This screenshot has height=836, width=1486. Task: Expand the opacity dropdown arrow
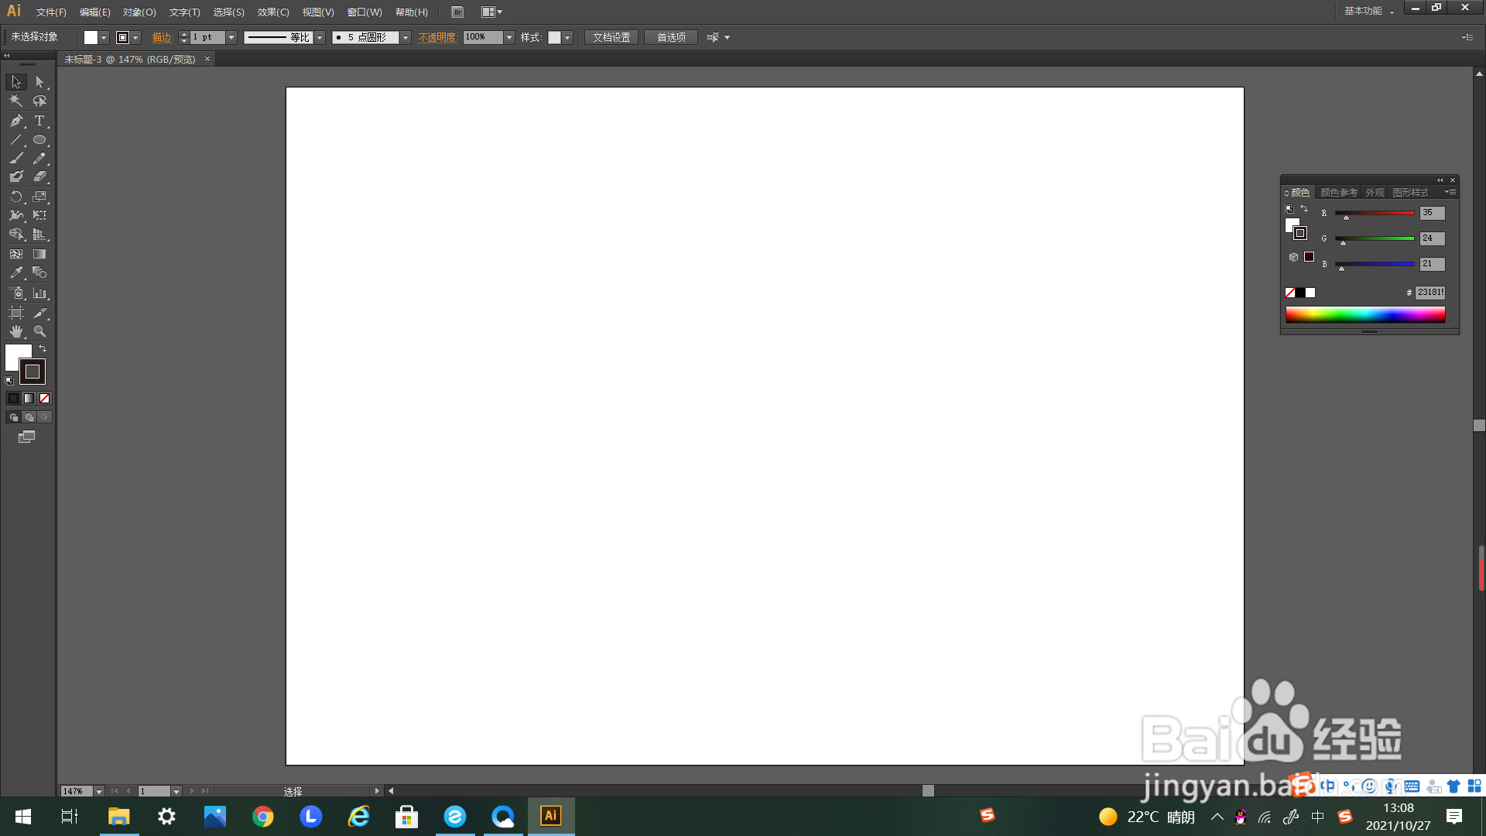tap(509, 37)
